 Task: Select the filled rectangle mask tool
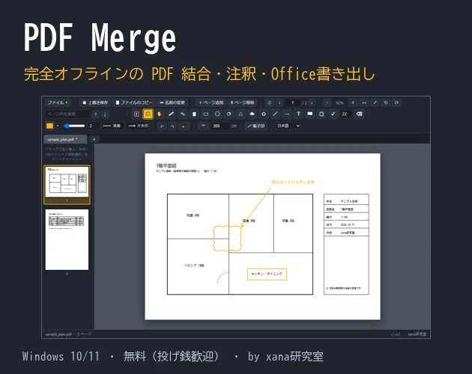point(194,114)
